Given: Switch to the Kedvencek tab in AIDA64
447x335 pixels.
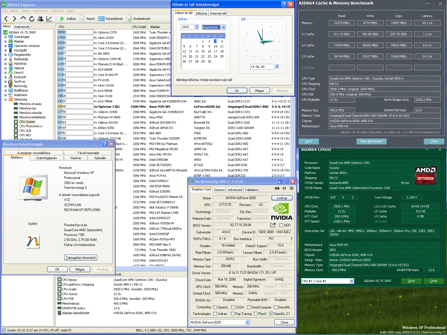Looking at the screenshot, I should (22, 27).
